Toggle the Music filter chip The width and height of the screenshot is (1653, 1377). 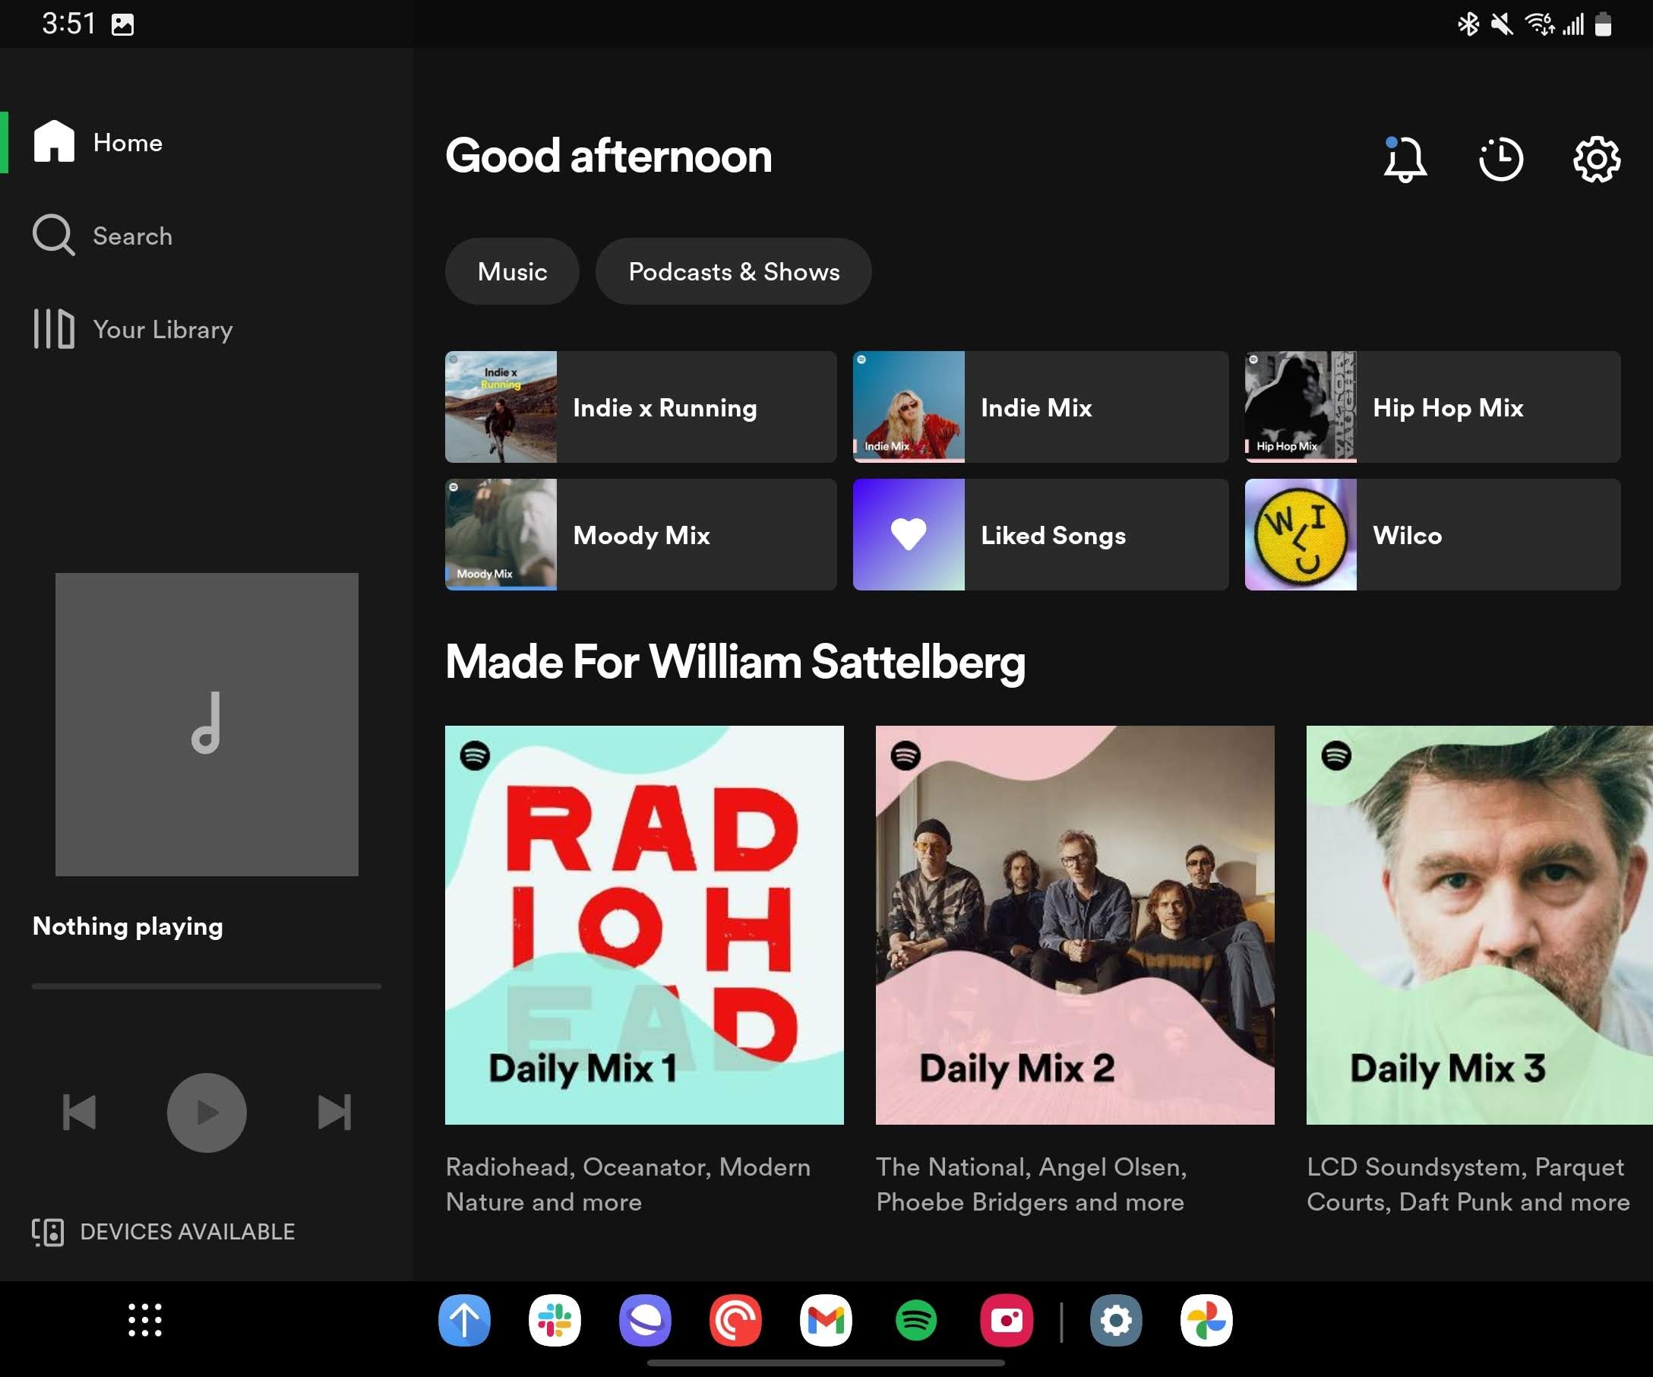(512, 271)
